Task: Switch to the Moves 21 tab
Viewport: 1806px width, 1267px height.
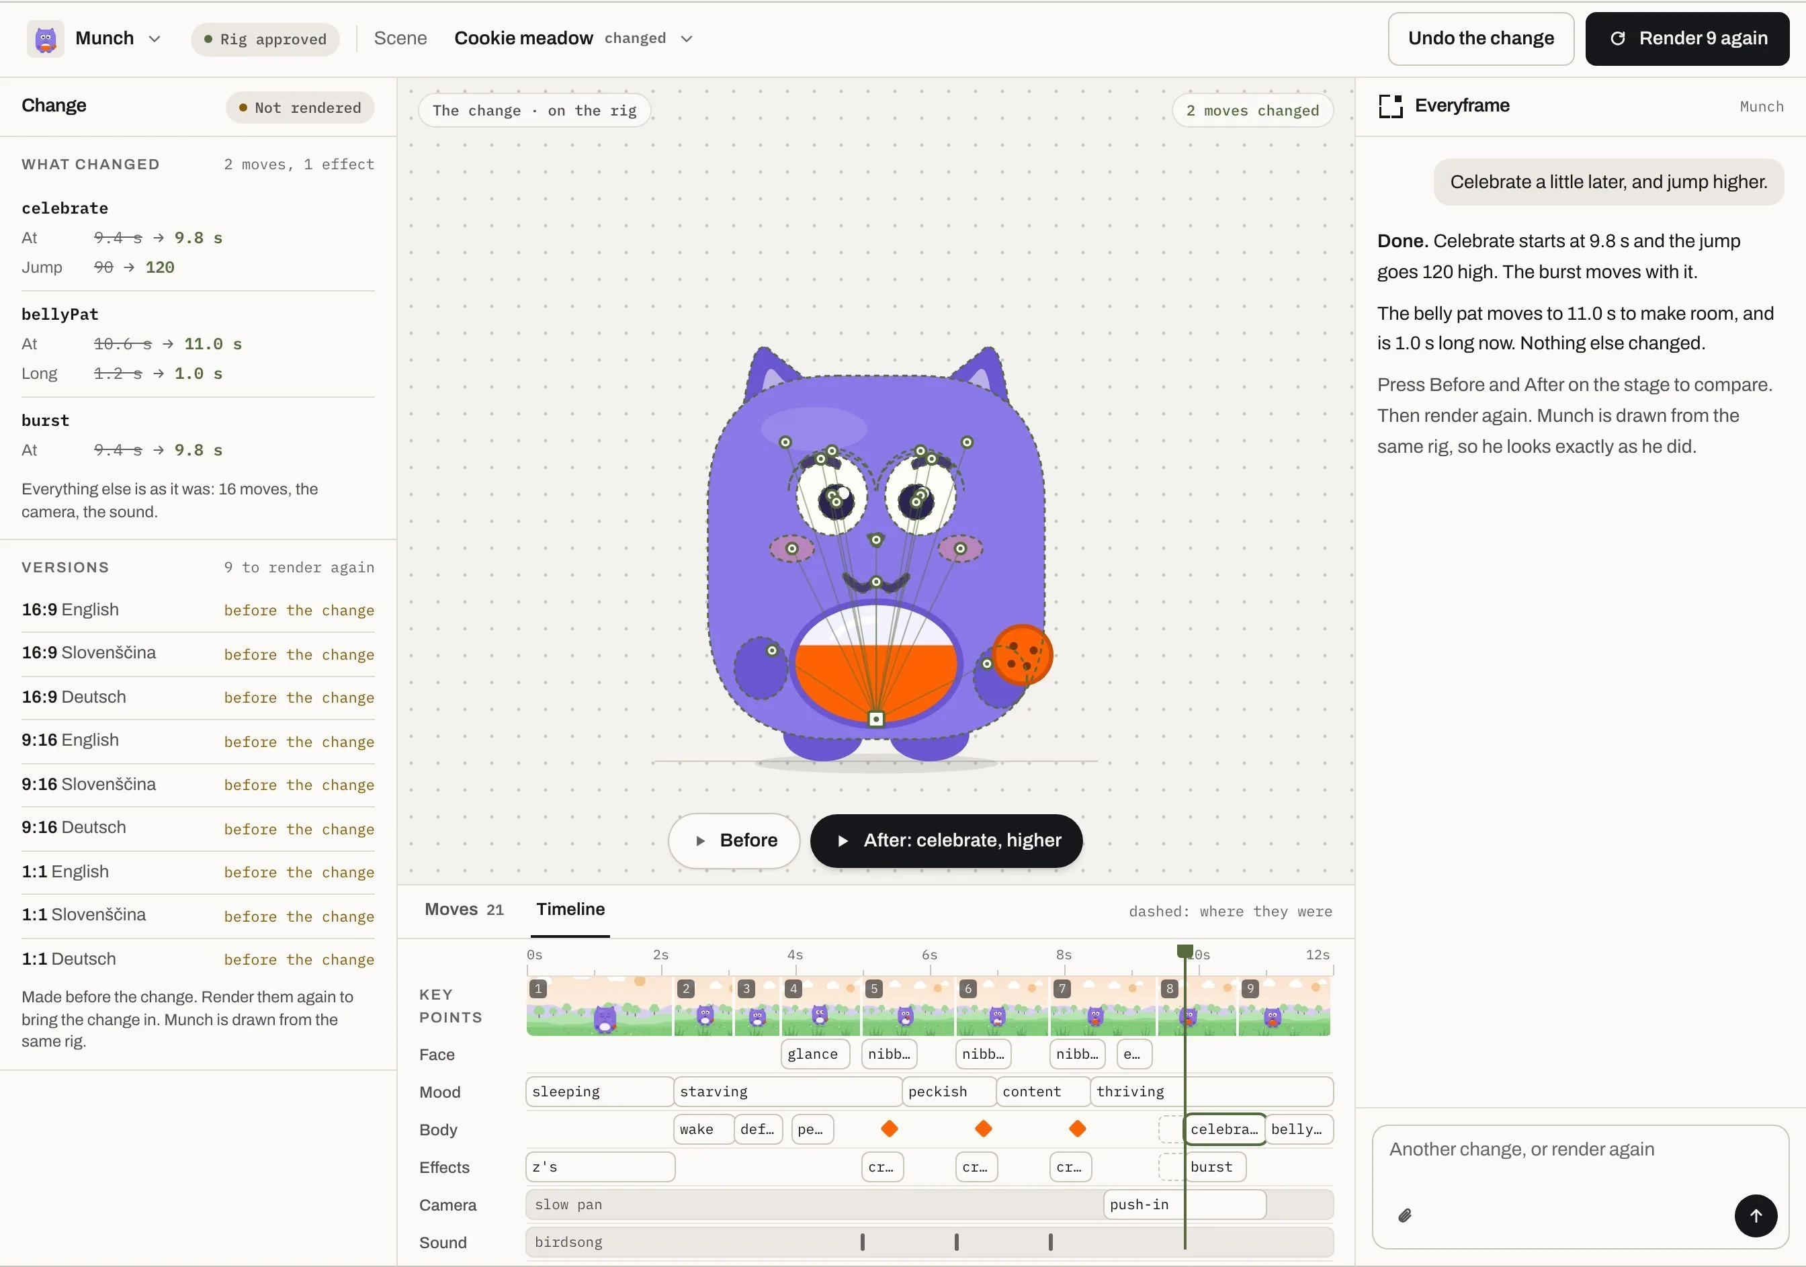Action: 464,909
